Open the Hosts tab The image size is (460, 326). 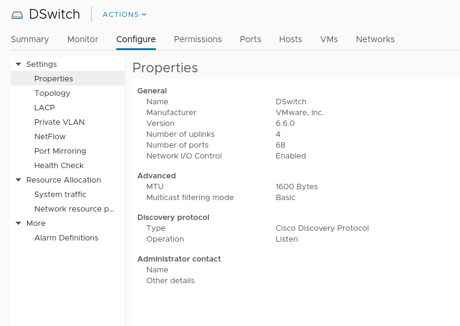pos(290,39)
